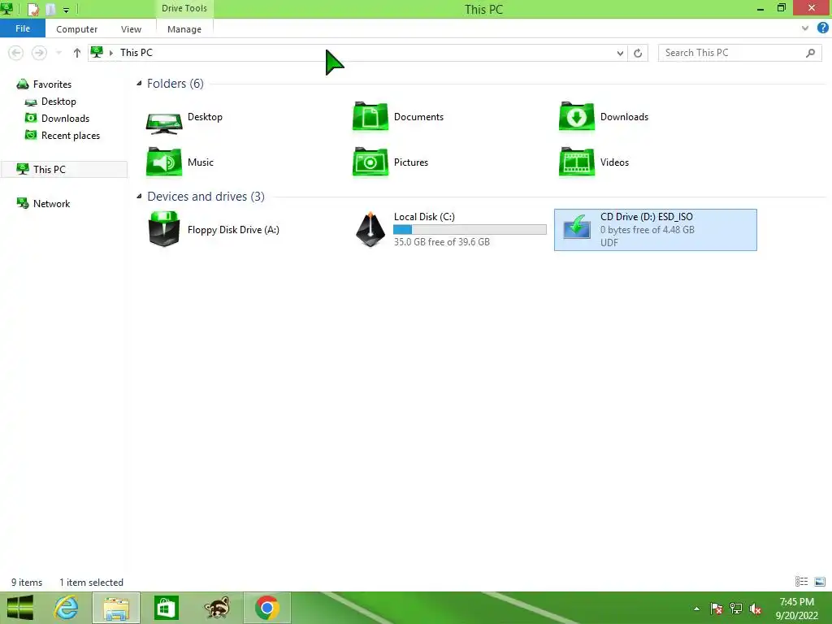Click the File Explorer taskbar button
This screenshot has width=832, height=624.
116,608
